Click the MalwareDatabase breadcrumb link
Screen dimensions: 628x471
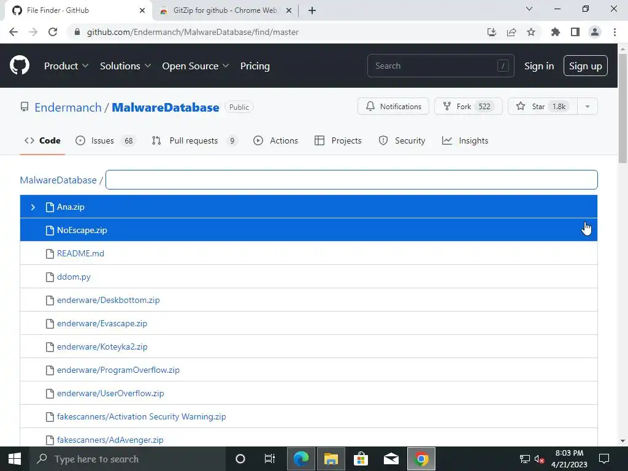[58, 180]
